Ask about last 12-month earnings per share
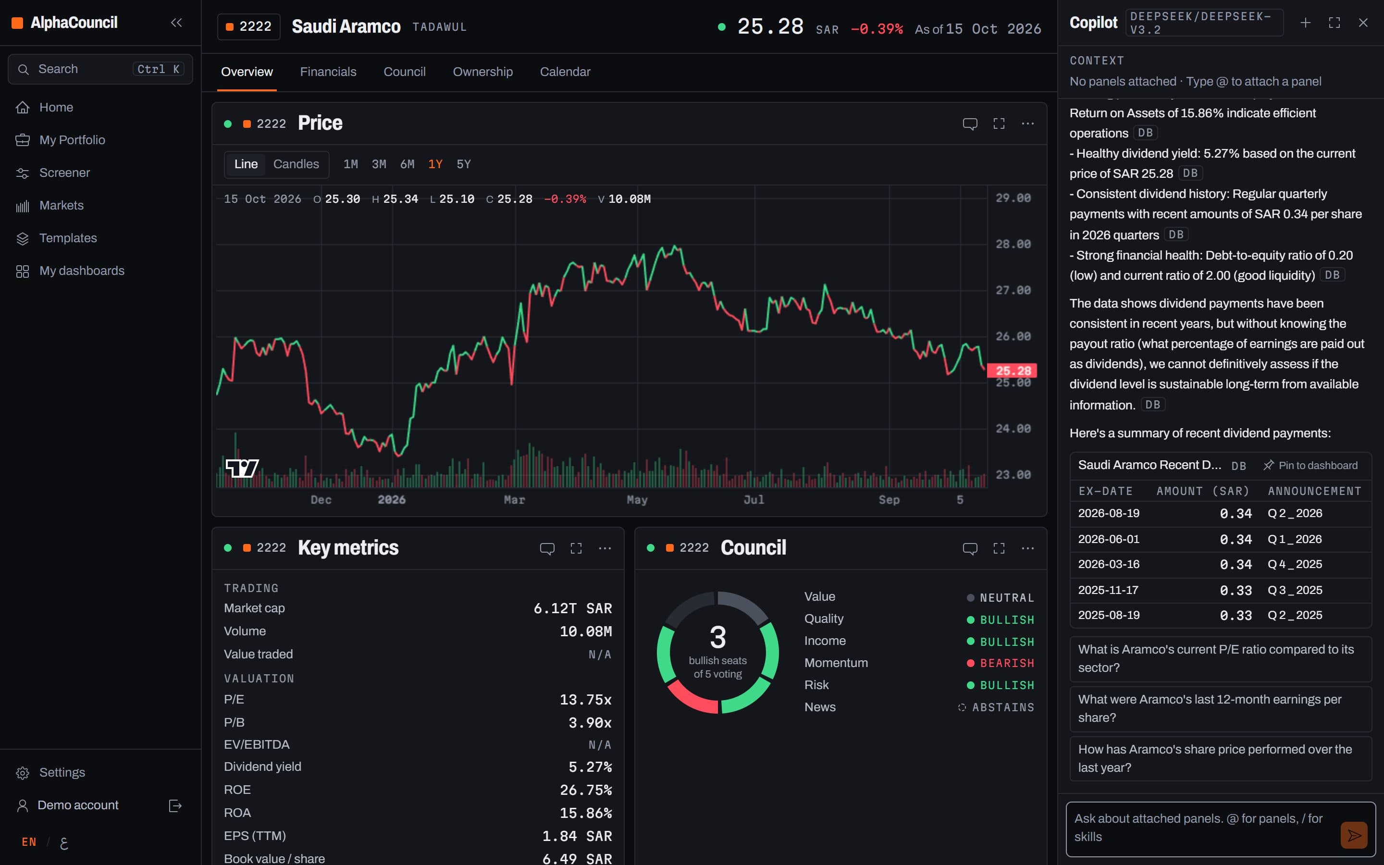This screenshot has height=865, width=1384. (1221, 708)
